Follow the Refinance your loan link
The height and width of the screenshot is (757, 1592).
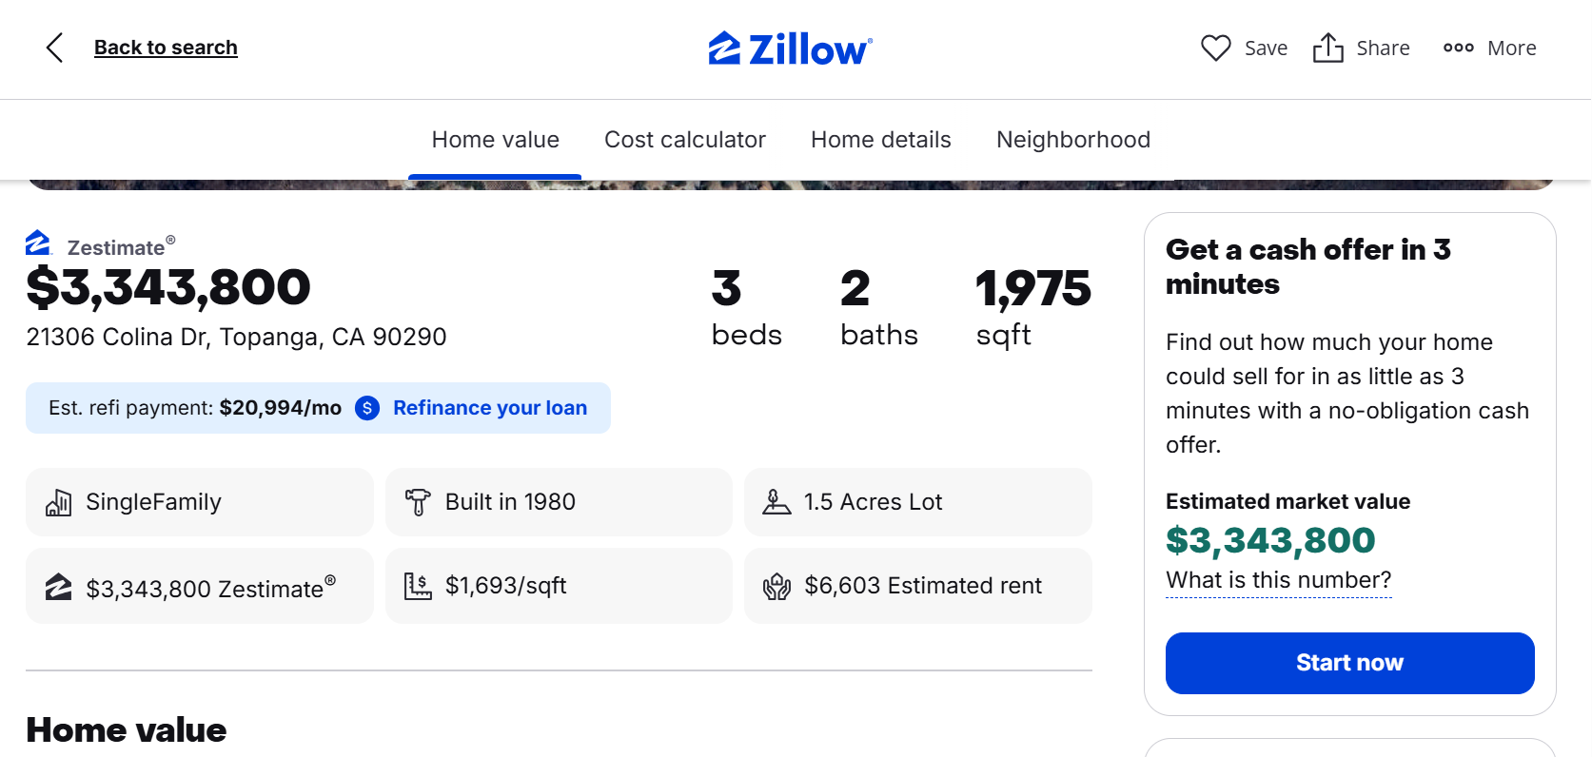(490, 408)
